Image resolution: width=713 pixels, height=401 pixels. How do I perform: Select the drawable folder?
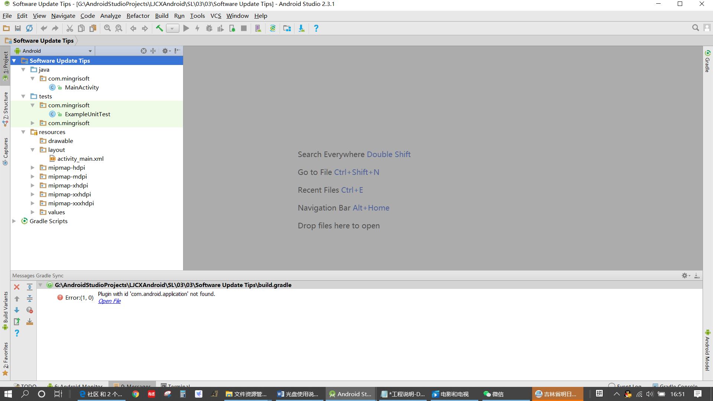(61, 141)
